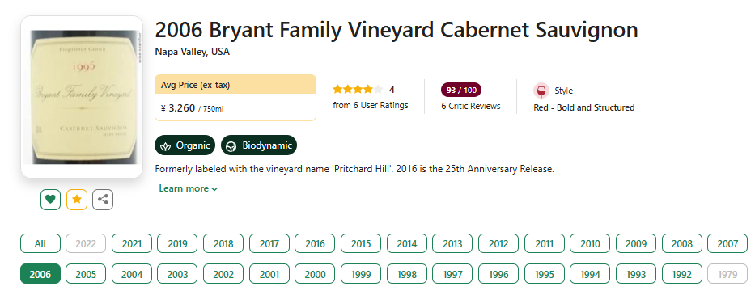Click the wine bottle label thumbnail
Screen dimensions: 755x295
(82, 97)
